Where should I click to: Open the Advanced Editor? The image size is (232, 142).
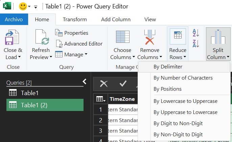point(79,44)
